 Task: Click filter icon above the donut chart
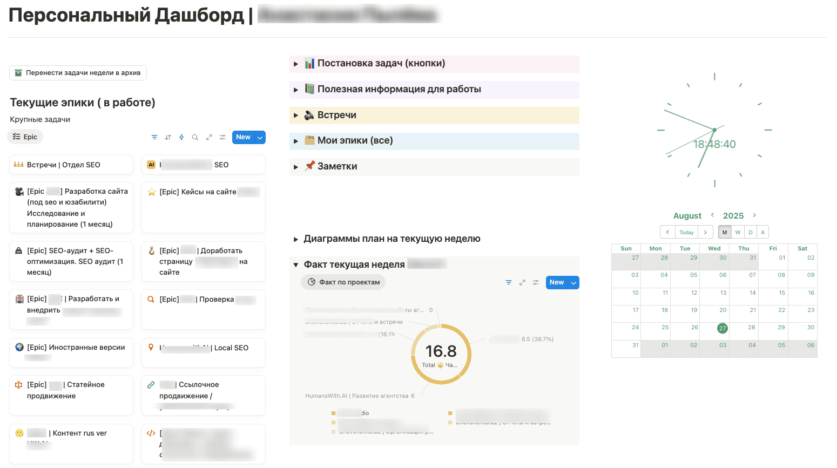(x=509, y=282)
